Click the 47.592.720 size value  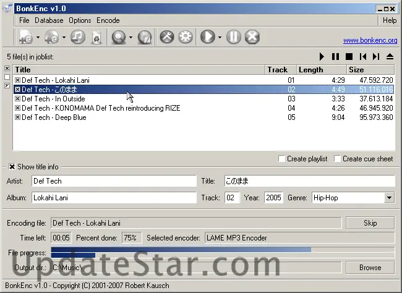[376, 80]
